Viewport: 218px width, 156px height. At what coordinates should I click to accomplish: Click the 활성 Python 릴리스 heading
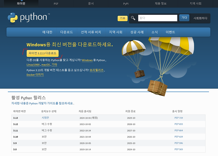click(28, 98)
